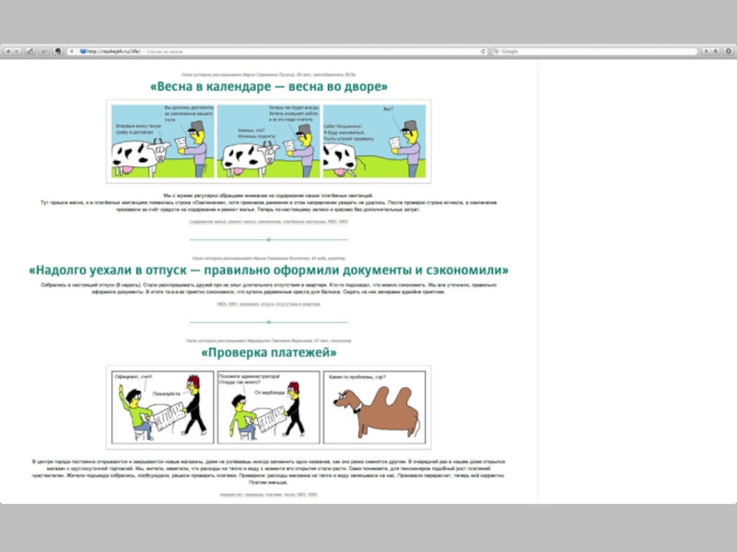Go forward with the browser forward arrow

click(17, 52)
